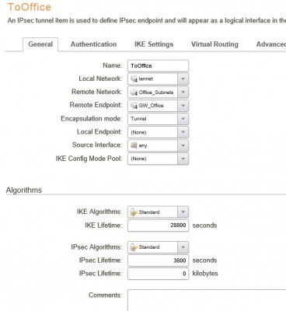
Task: Open the IPsec Algorithms dropdown arrow
Action: coord(183,247)
